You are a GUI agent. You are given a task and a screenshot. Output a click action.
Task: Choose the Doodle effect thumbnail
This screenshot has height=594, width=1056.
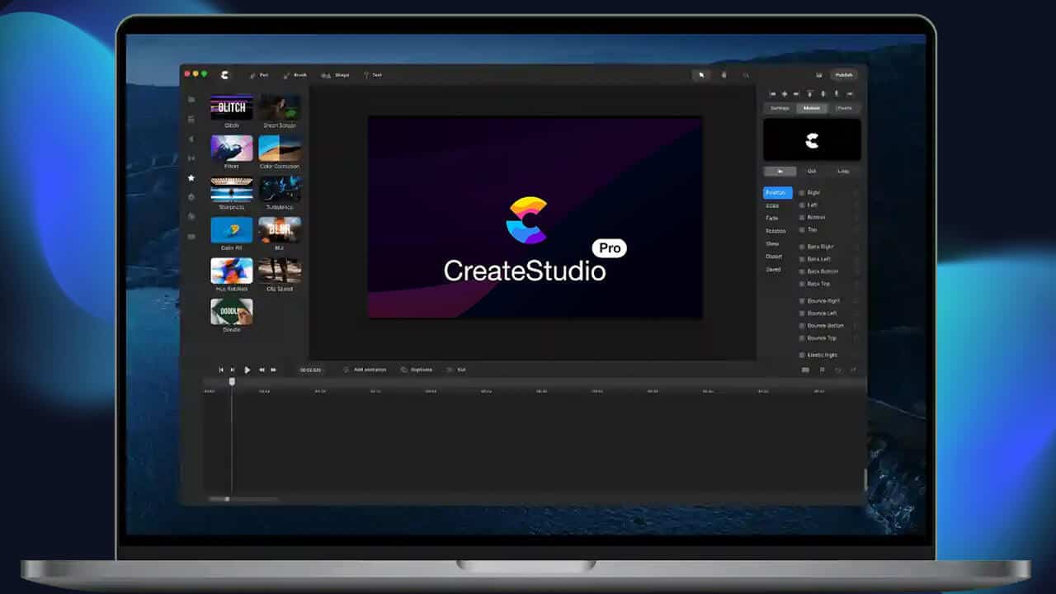(232, 312)
